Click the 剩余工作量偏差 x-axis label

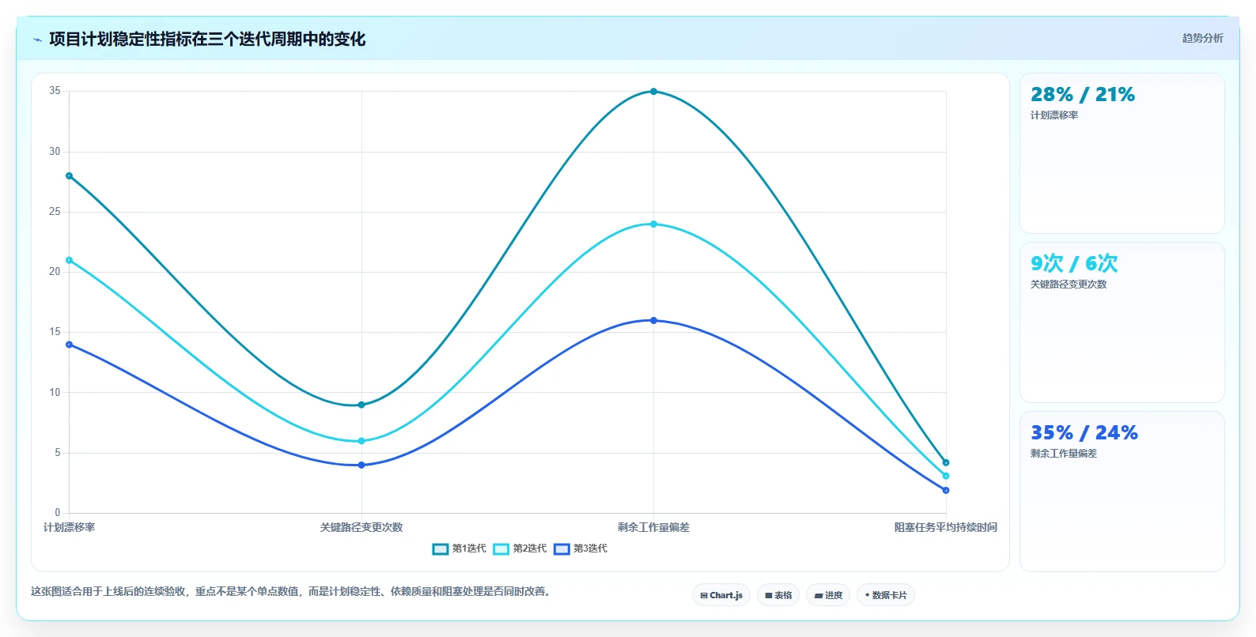coord(653,527)
